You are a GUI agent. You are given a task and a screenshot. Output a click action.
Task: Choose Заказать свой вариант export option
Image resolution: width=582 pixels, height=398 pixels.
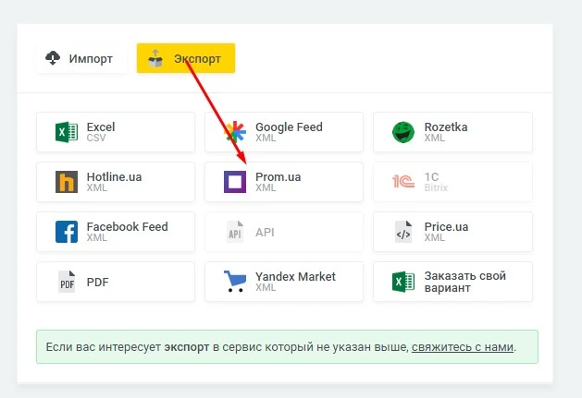tap(453, 282)
